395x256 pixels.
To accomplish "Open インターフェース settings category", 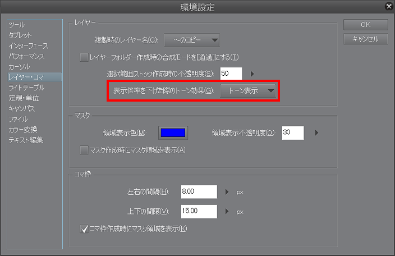I will 28,45.
